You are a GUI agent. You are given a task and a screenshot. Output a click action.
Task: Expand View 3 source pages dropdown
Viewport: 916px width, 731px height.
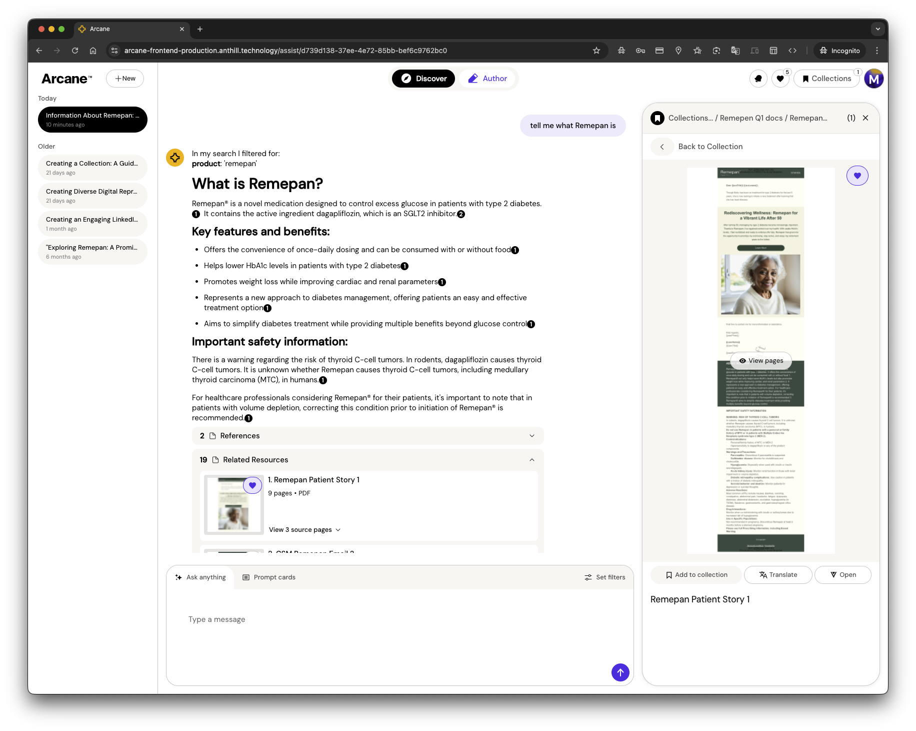(304, 530)
